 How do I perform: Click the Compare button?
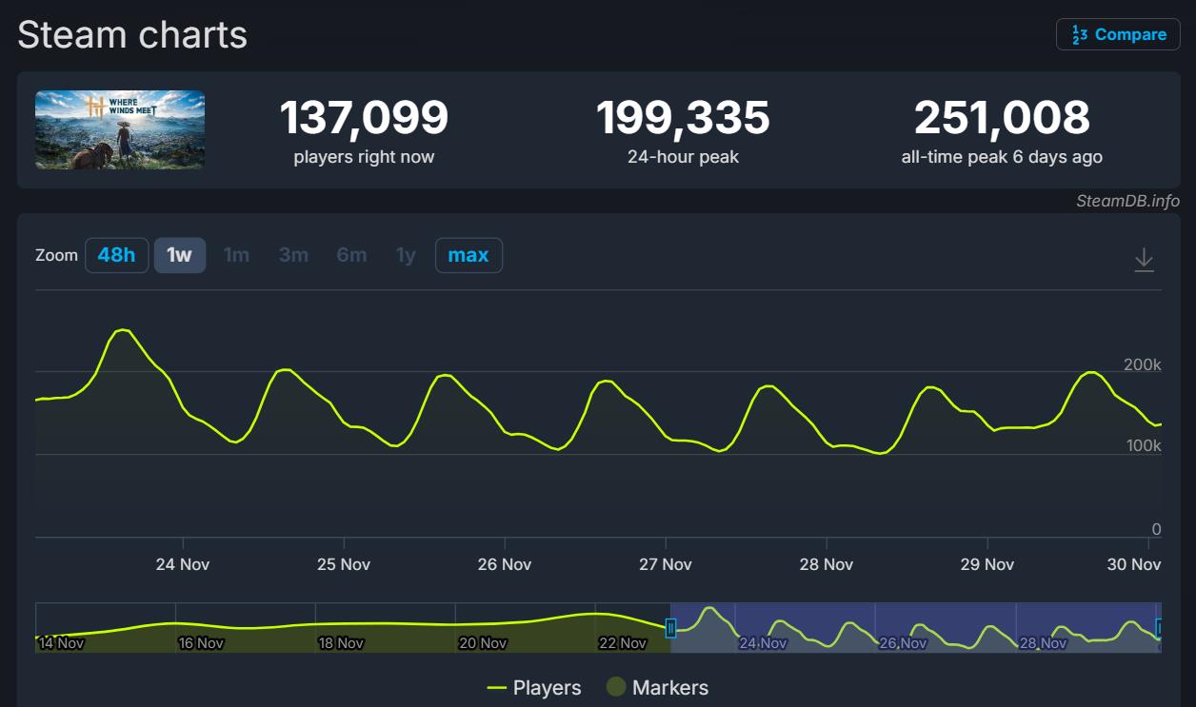1118,34
